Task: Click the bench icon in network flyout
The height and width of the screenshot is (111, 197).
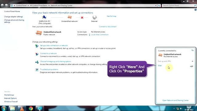Action: (160, 55)
